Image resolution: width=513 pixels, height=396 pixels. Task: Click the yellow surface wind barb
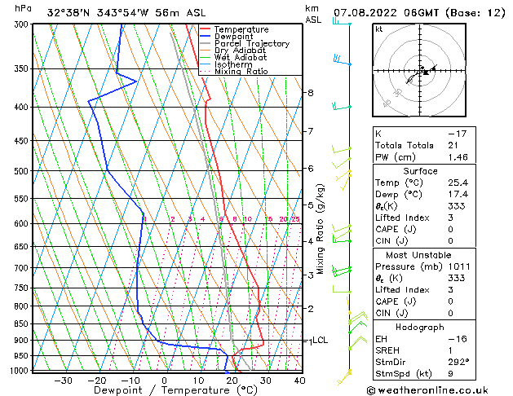tap(344, 376)
